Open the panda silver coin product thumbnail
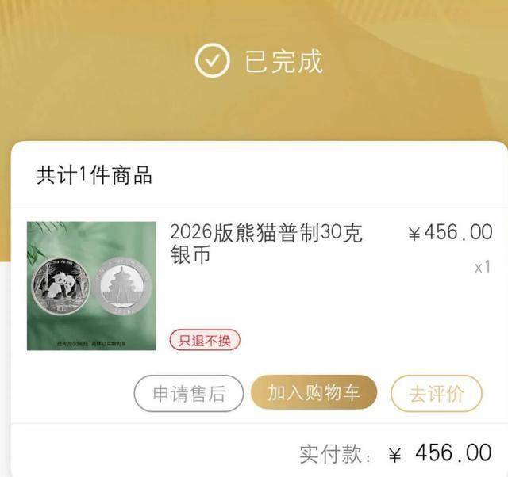 tap(91, 286)
